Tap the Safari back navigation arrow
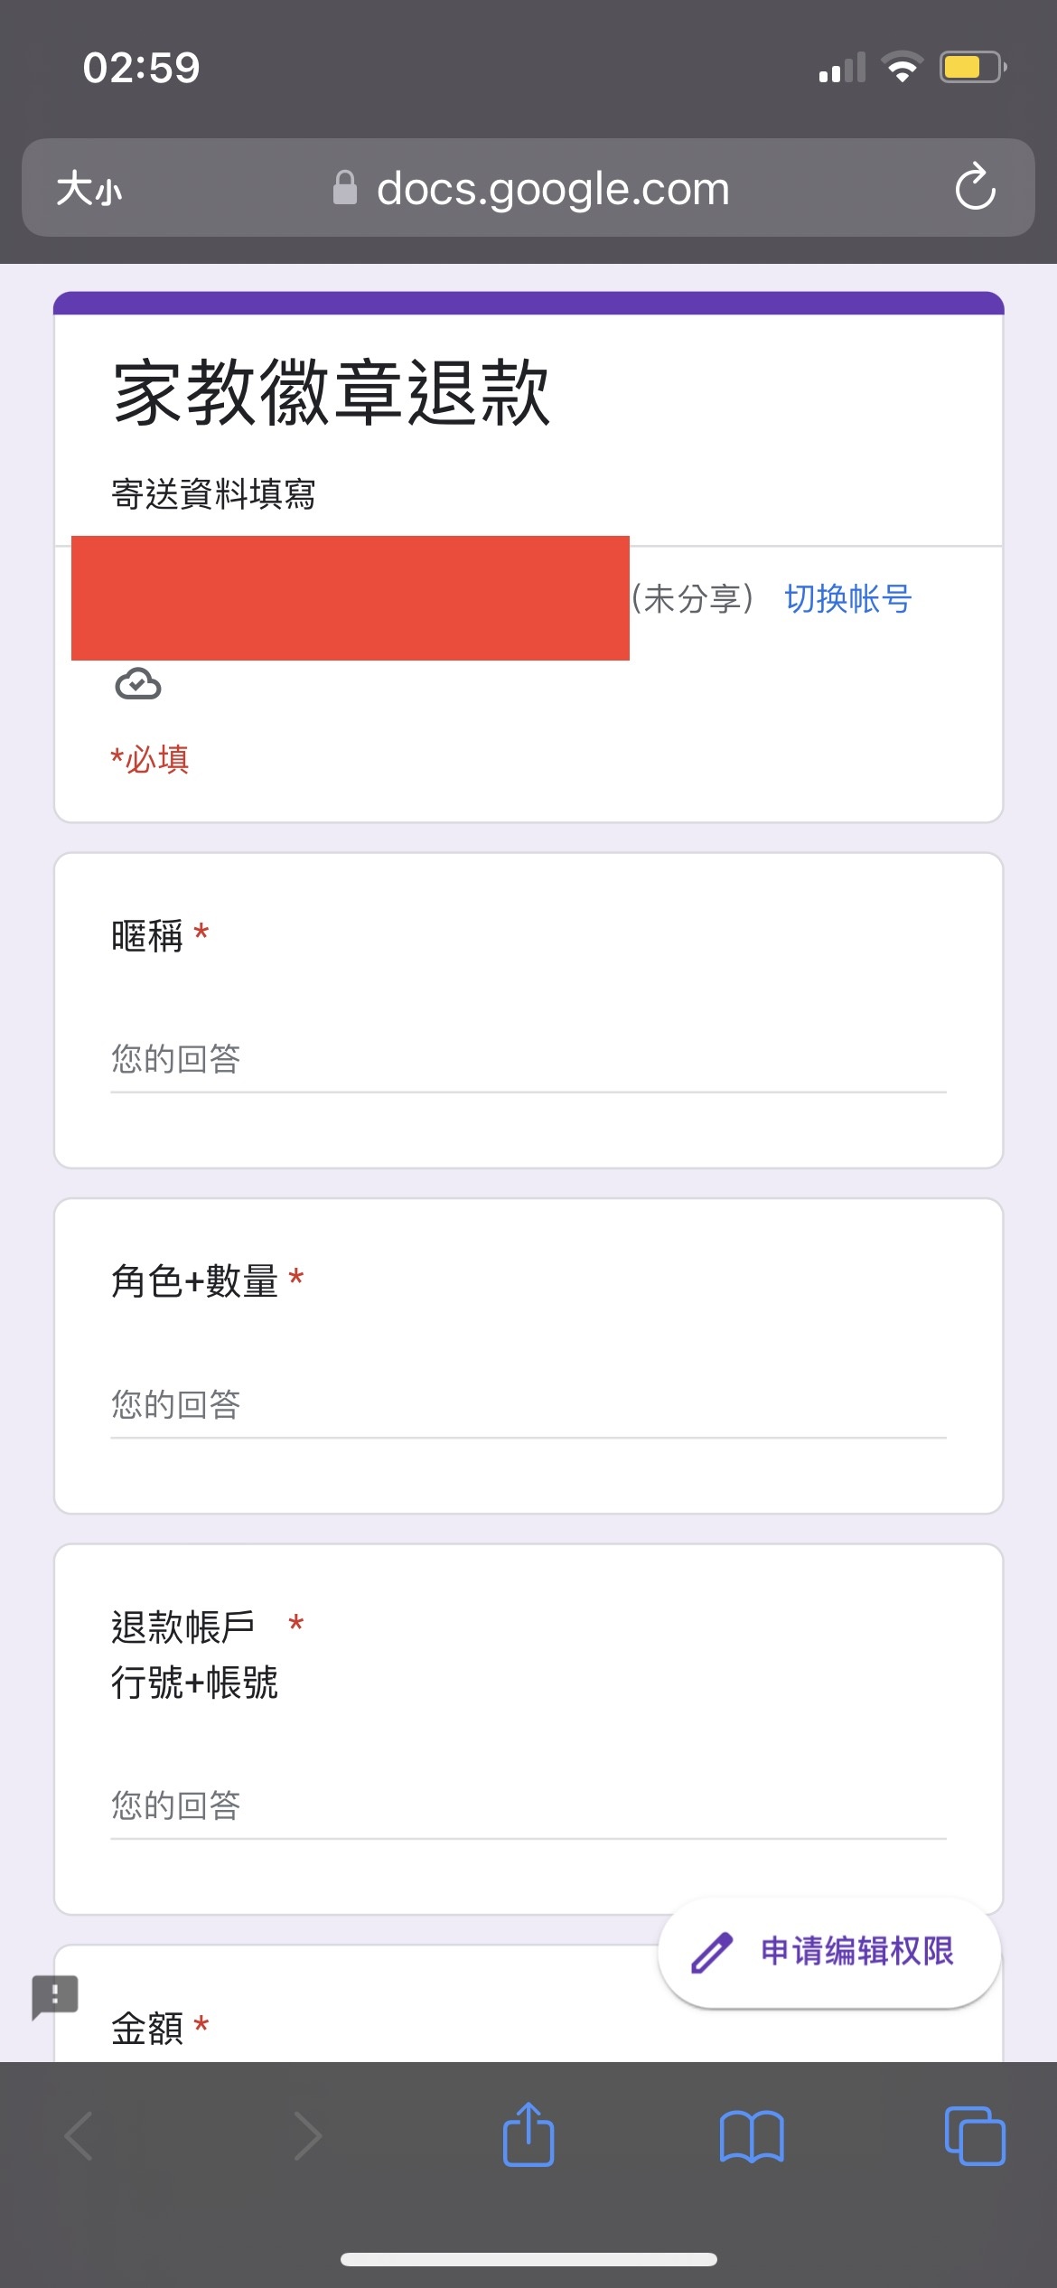1057x2288 pixels. click(80, 2136)
